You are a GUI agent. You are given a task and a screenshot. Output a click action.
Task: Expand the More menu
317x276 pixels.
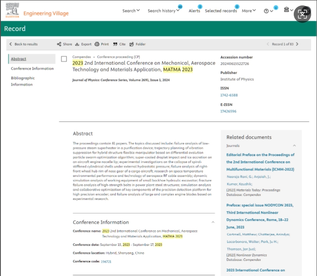coord(249,11)
